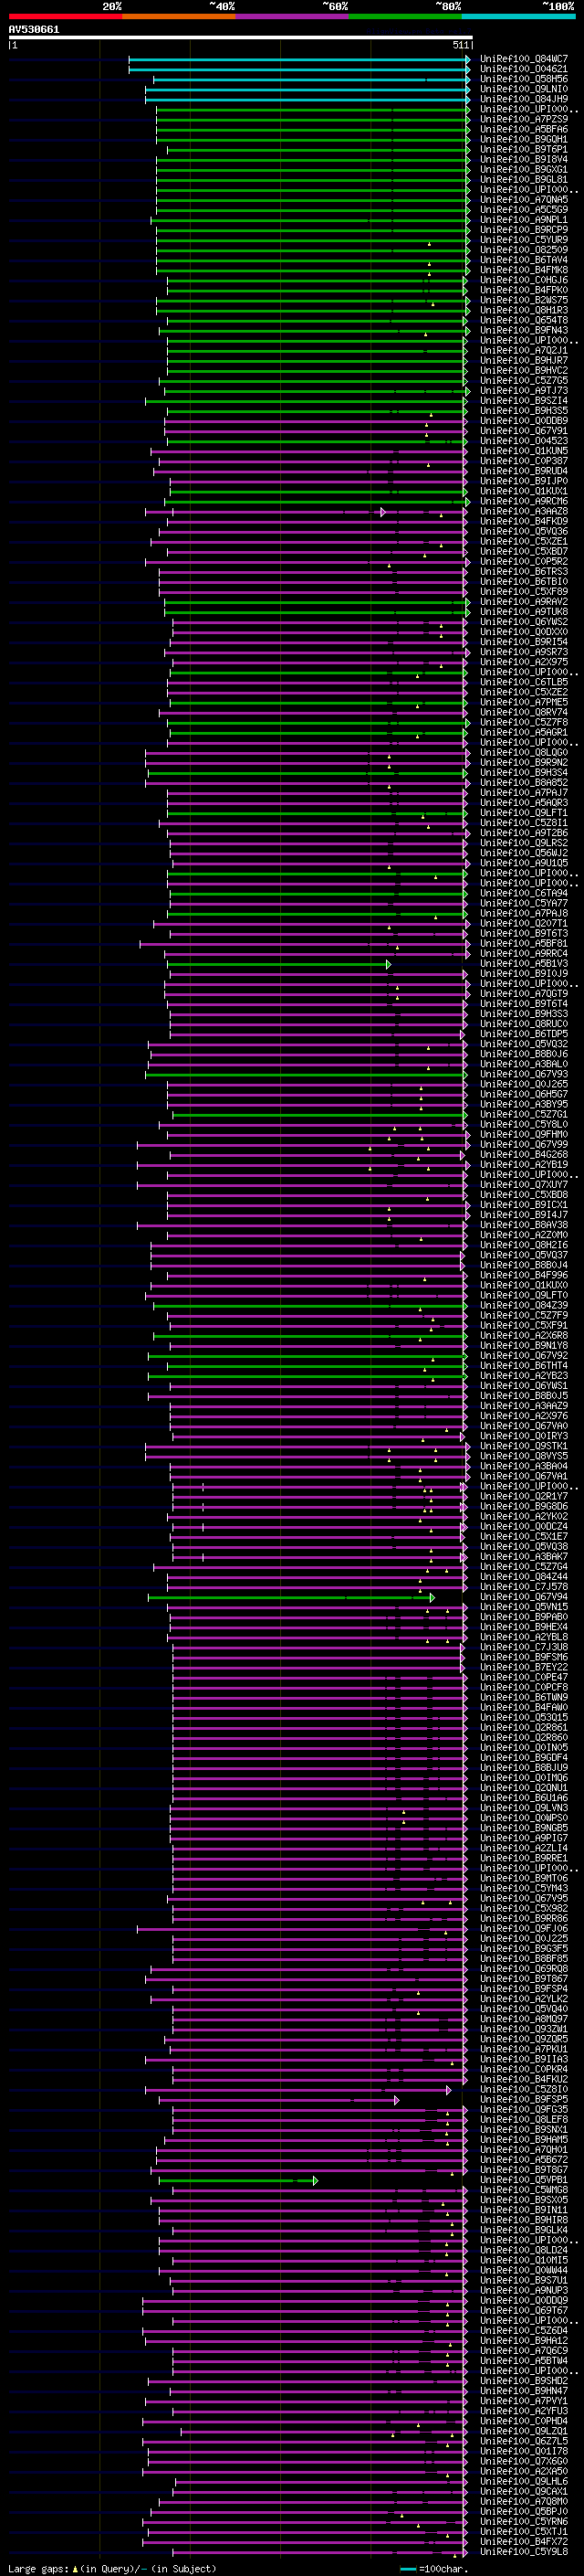The width and height of the screenshot is (584, 2576).
Task: Select the UniRef100_Q67V93 label
Action: (524, 1074)
